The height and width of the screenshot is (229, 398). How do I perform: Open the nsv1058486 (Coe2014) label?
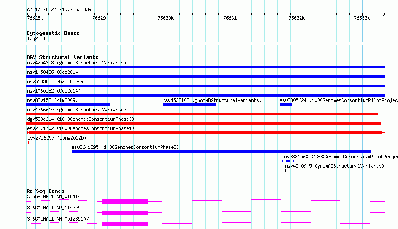(54, 72)
